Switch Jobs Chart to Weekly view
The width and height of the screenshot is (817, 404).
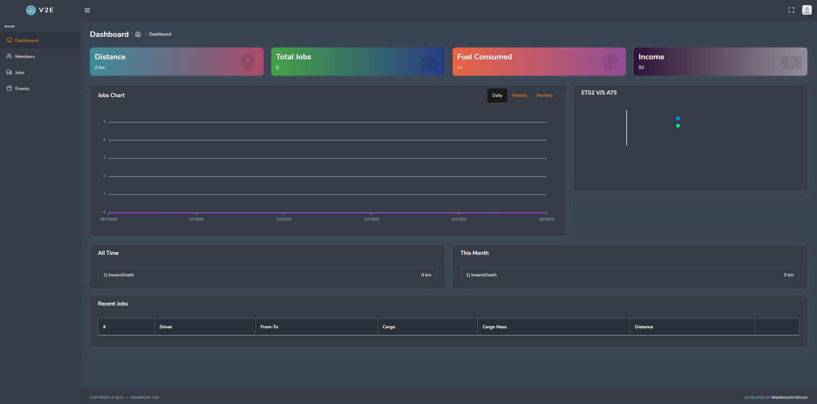tap(519, 96)
